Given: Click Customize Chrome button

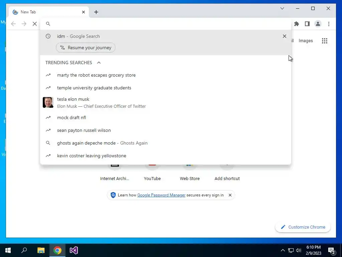Looking at the screenshot, I should [303, 227].
